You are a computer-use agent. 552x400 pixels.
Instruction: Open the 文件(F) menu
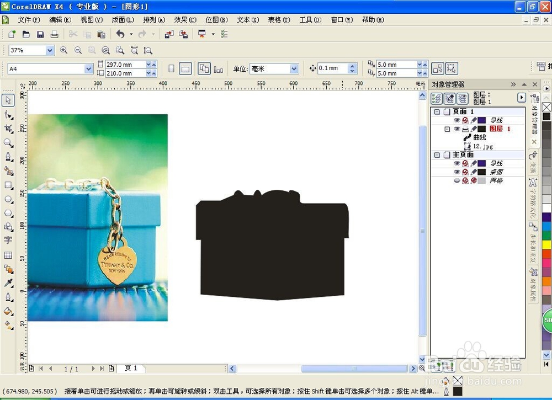(29, 20)
